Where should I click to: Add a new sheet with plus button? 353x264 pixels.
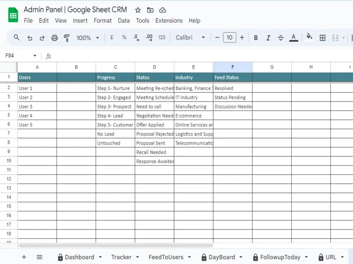(24, 257)
